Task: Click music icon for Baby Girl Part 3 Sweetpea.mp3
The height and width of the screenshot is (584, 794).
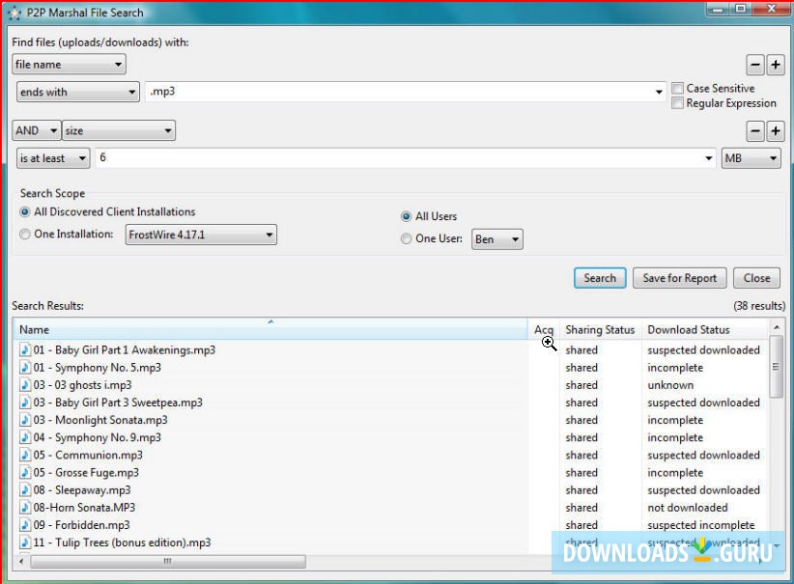Action: tap(25, 403)
